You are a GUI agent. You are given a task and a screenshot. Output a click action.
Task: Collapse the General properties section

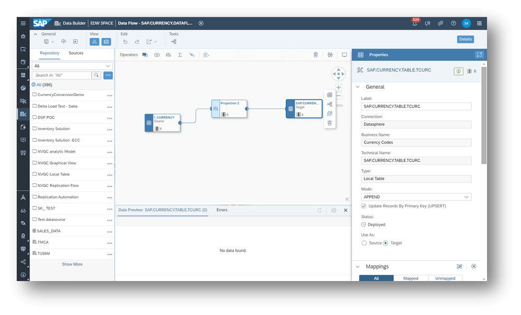pos(358,87)
